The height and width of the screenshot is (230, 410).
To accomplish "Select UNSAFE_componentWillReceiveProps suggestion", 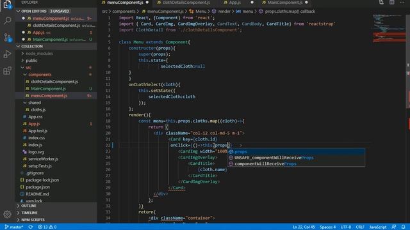I will click(296, 158).
